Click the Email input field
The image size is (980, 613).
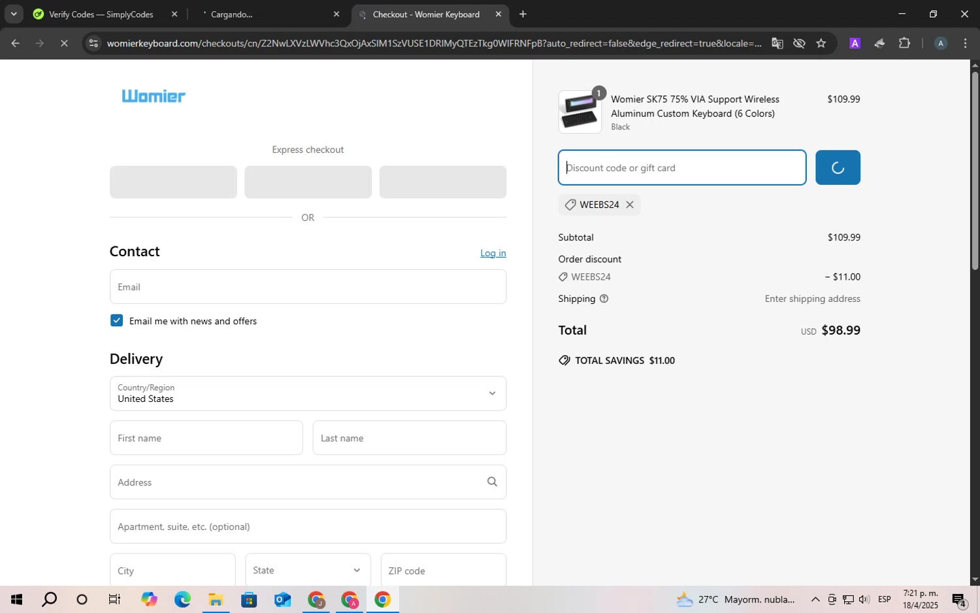coord(308,286)
